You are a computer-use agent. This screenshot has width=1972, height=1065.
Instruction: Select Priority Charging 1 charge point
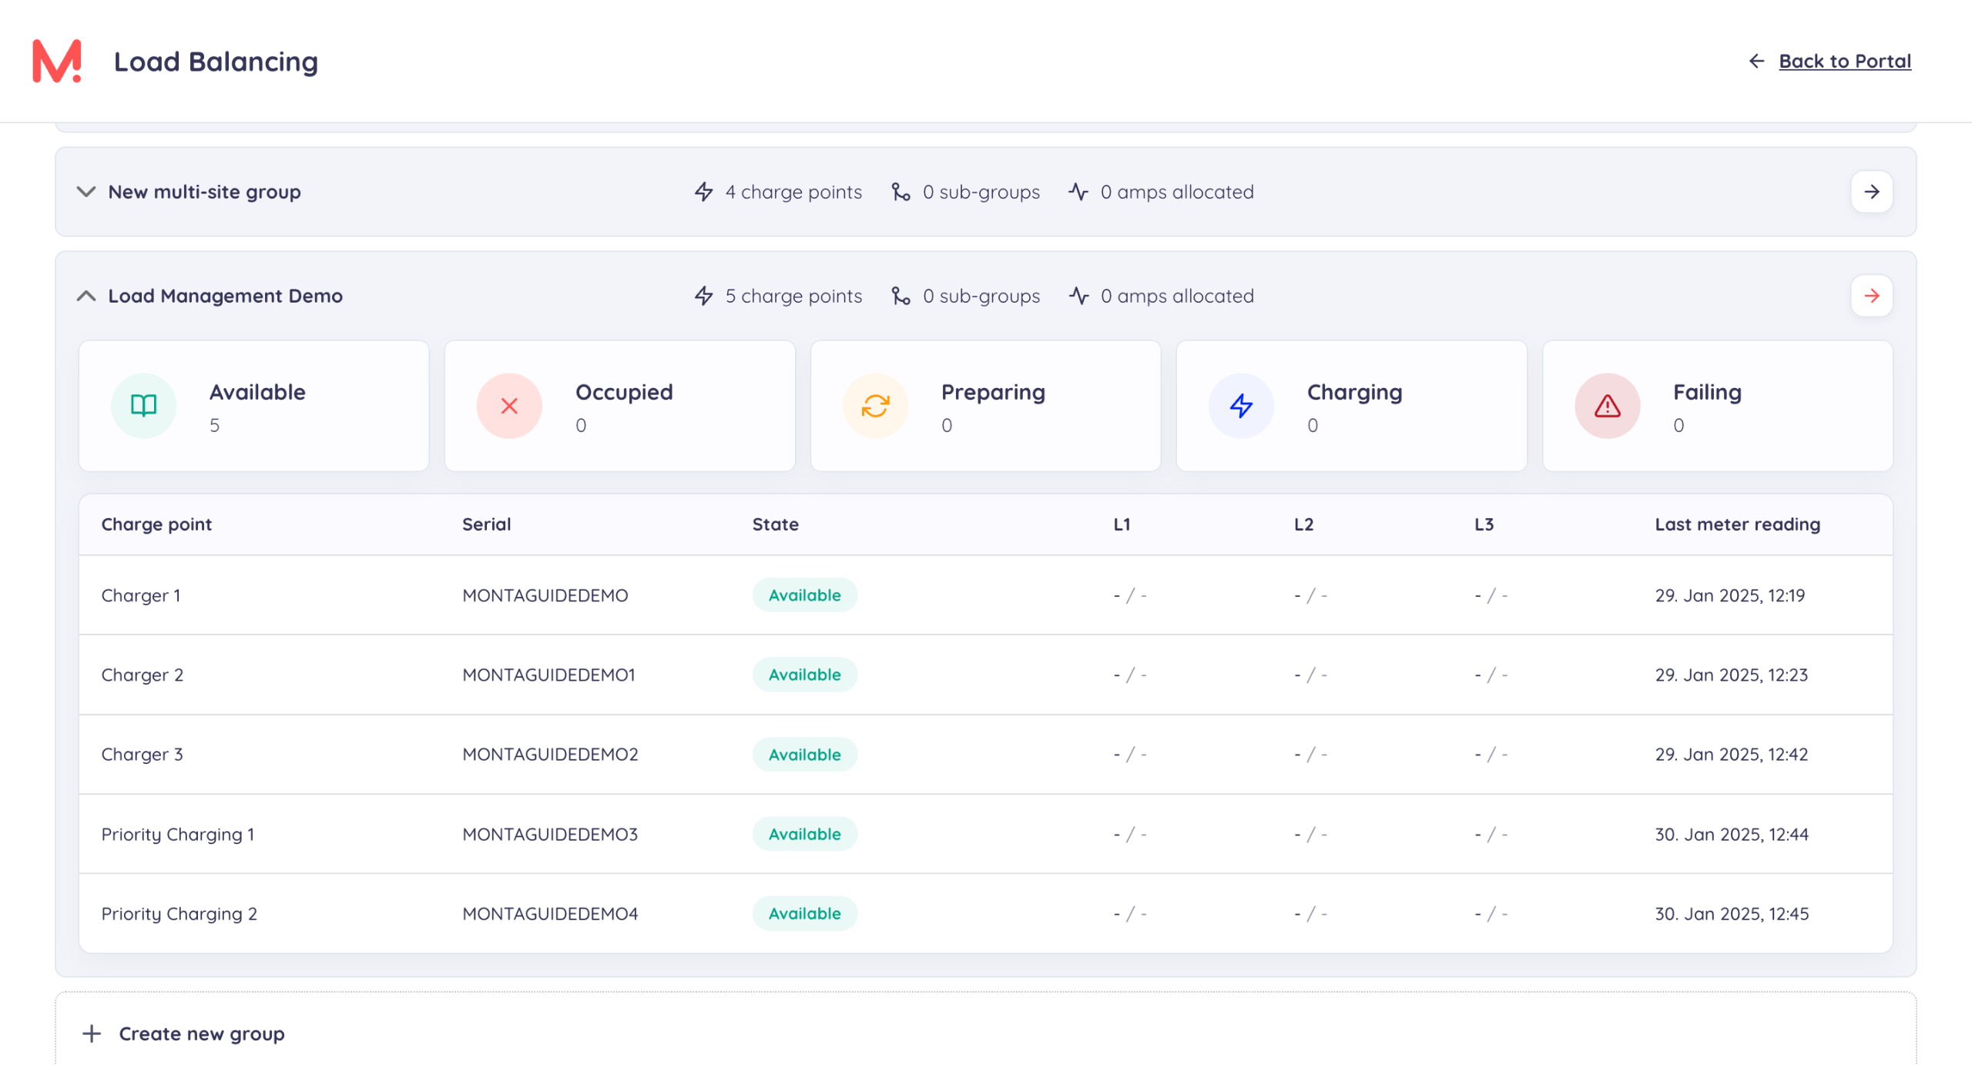pyautogui.click(x=178, y=834)
